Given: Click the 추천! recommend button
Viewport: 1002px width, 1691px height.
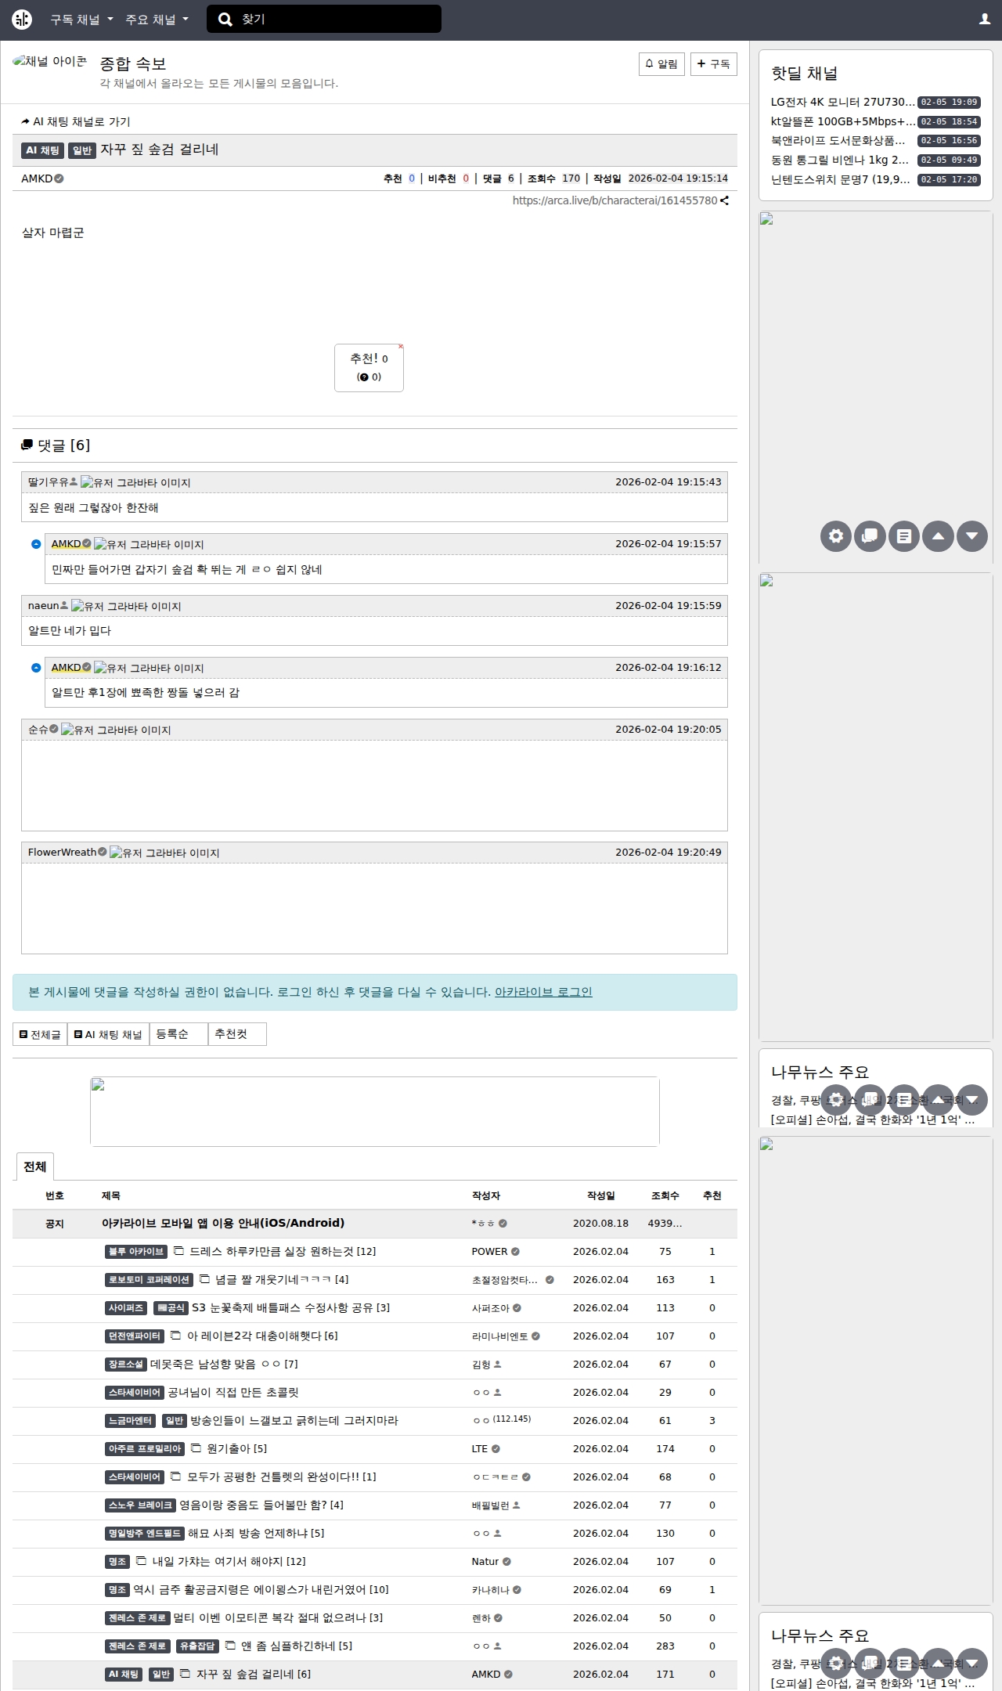Looking at the screenshot, I should pyautogui.click(x=369, y=368).
